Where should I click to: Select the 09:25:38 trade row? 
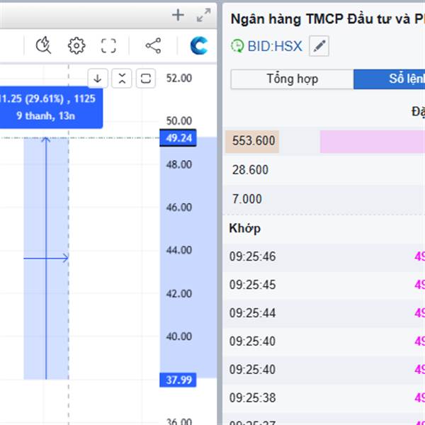tap(324, 398)
